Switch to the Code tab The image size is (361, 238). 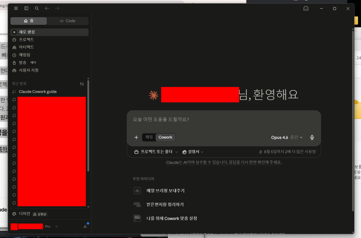67,21
